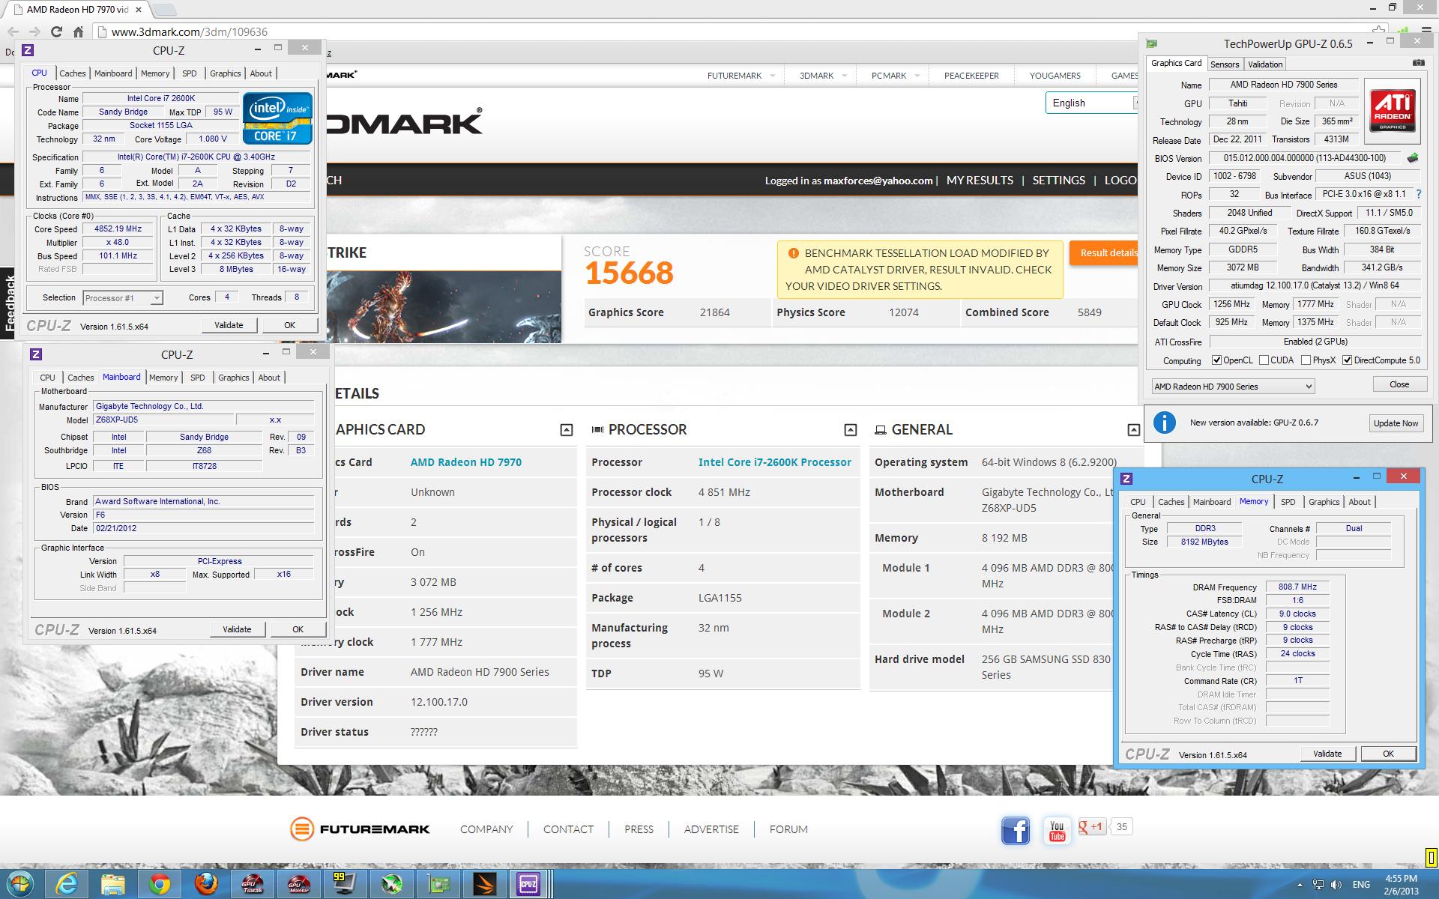This screenshot has height=899, width=1439.
Task: Click the Bus Interface question mark in GPU-Z
Action: point(1418,194)
